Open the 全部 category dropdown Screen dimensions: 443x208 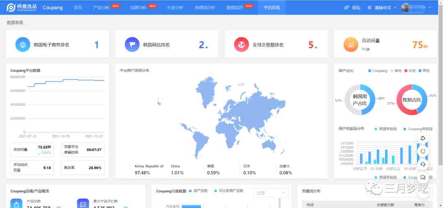tap(271, 193)
